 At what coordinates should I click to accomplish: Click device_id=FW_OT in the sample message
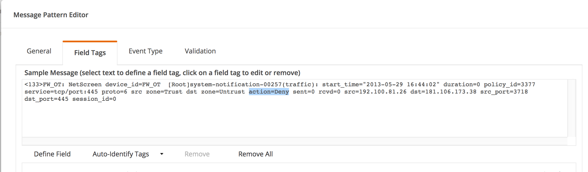(x=133, y=85)
